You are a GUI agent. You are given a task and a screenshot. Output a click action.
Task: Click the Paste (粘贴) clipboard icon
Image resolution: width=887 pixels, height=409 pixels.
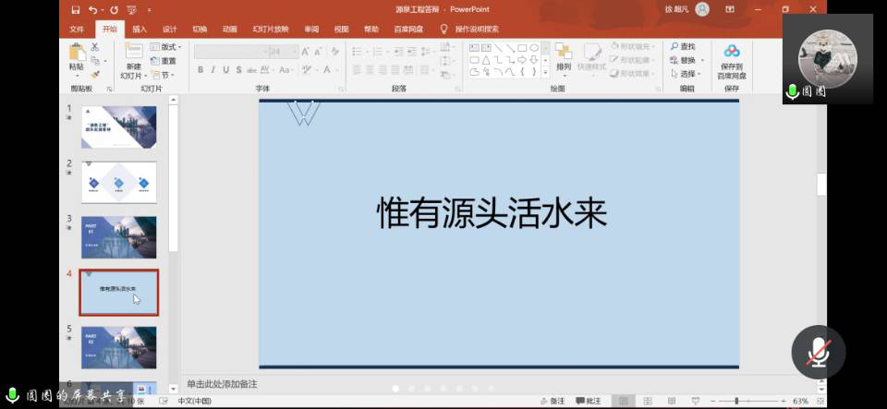(76, 55)
